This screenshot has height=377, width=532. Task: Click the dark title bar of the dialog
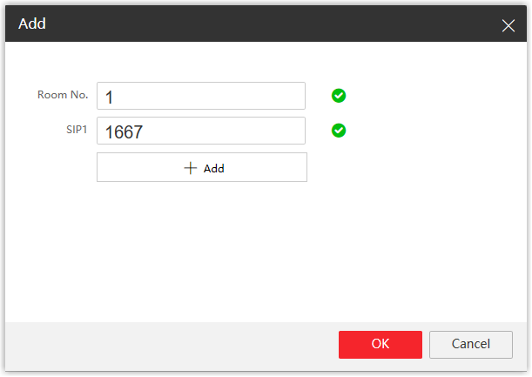261,24
